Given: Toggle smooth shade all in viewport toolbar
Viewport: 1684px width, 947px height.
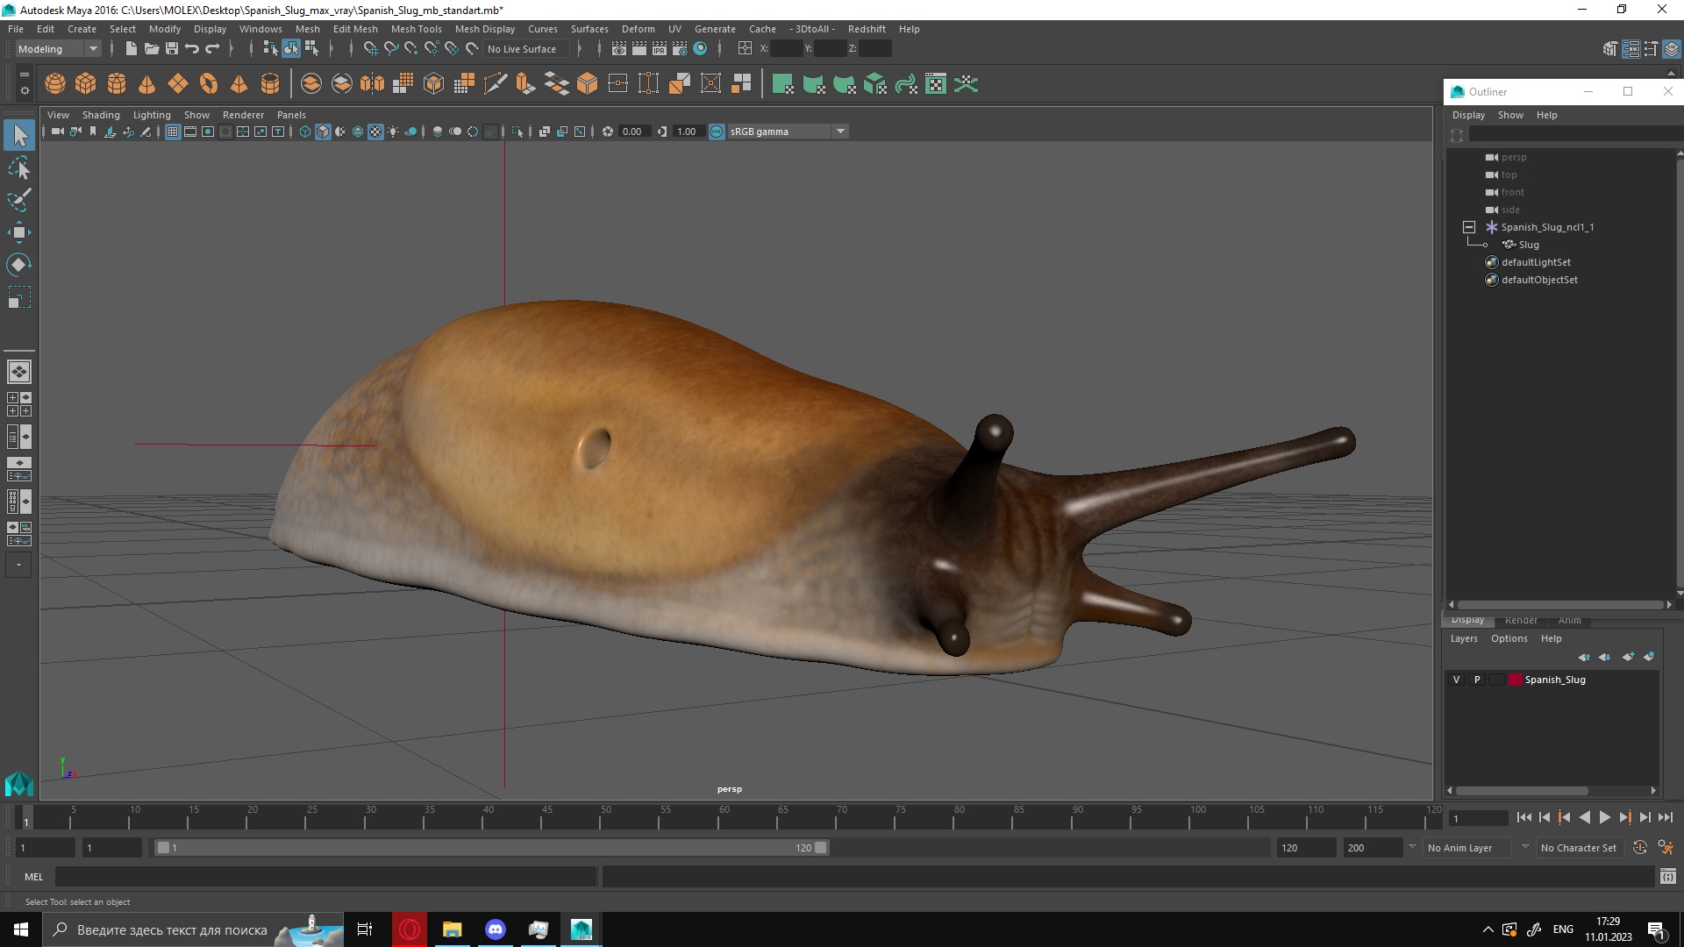Looking at the screenshot, I should coord(323,132).
